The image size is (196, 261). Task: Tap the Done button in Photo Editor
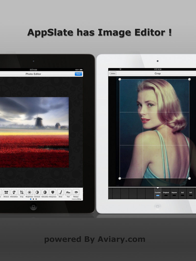coord(78,74)
